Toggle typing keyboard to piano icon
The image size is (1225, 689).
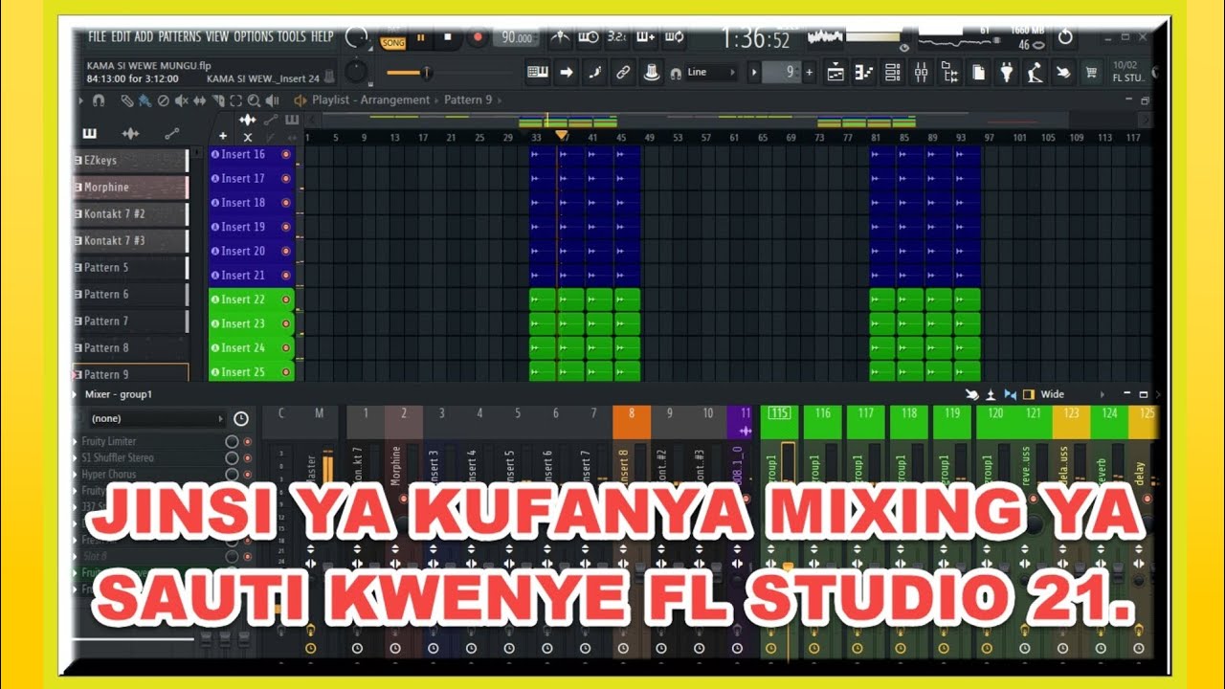(x=538, y=72)
